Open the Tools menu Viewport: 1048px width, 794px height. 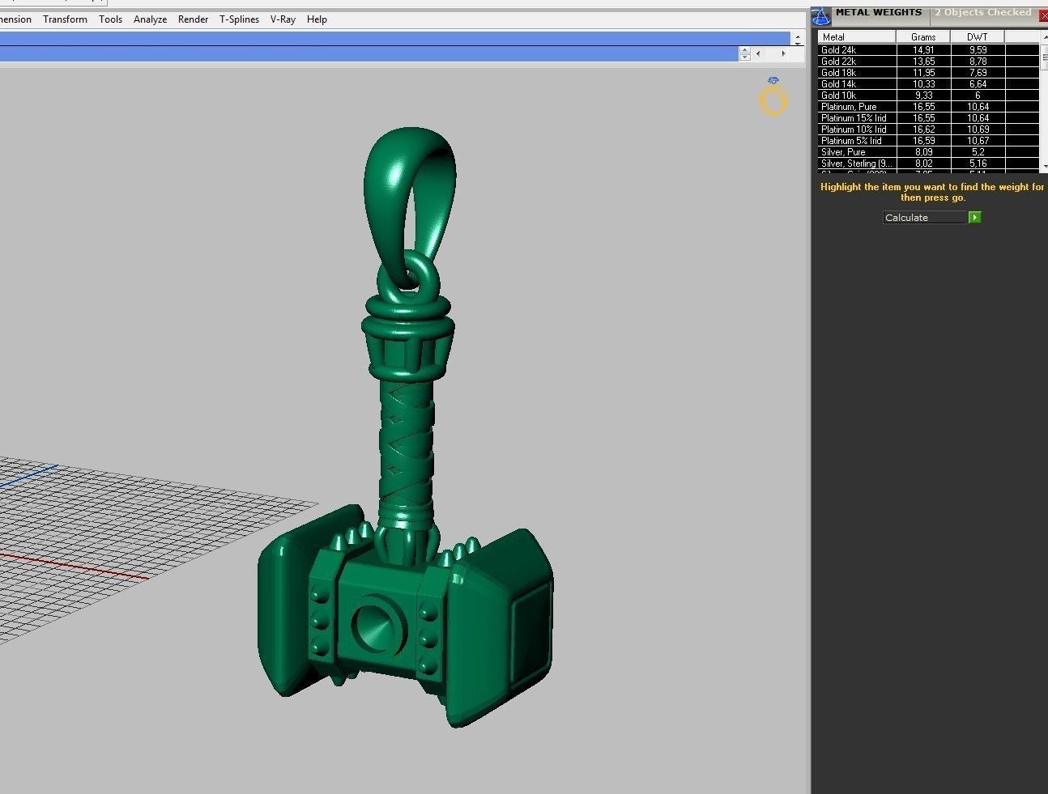(110, 19)
